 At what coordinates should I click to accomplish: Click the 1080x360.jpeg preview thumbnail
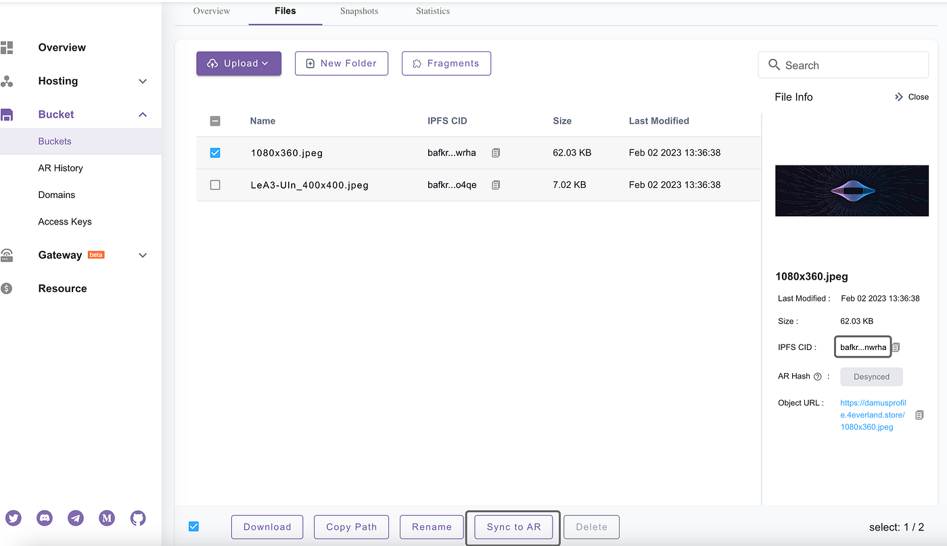pos(852,191)
